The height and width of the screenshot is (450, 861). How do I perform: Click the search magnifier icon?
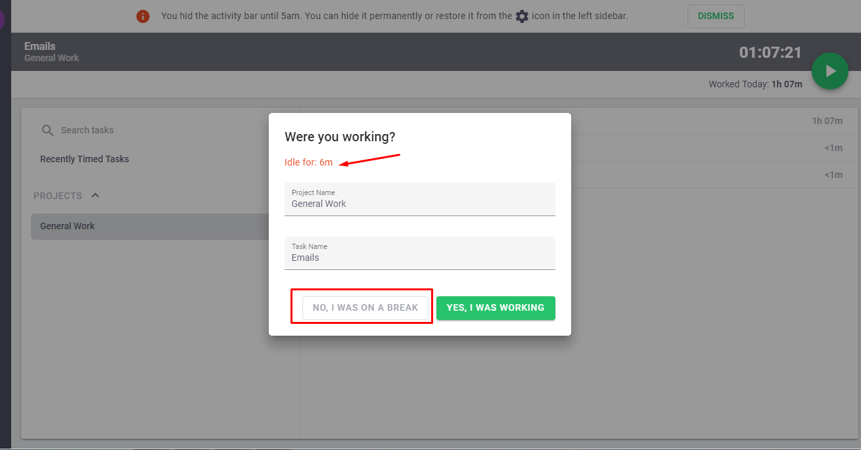click(47, 130)
